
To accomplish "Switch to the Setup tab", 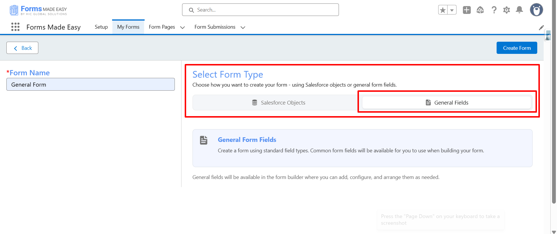I will [x=101, y=27].
